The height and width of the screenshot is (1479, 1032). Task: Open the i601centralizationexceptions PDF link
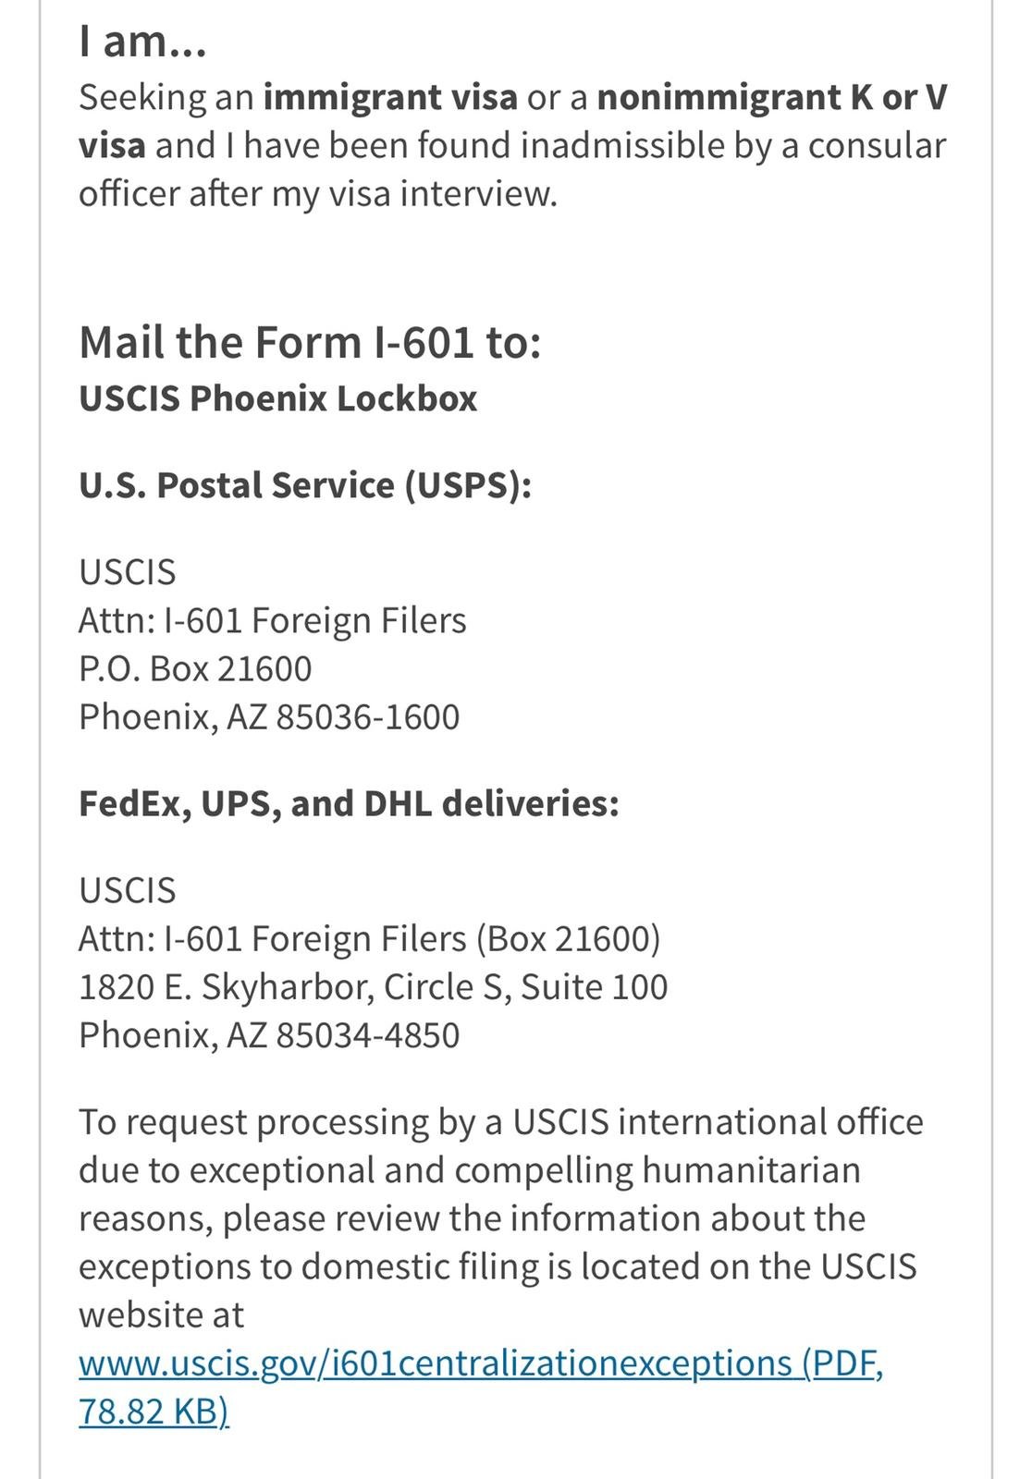click(x=481, y=1364)
